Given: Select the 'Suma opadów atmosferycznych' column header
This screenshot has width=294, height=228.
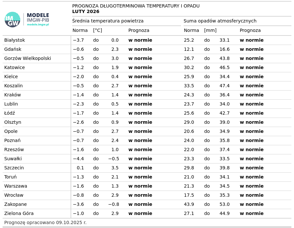Looking at the screenshot, I should pos(220,21).
